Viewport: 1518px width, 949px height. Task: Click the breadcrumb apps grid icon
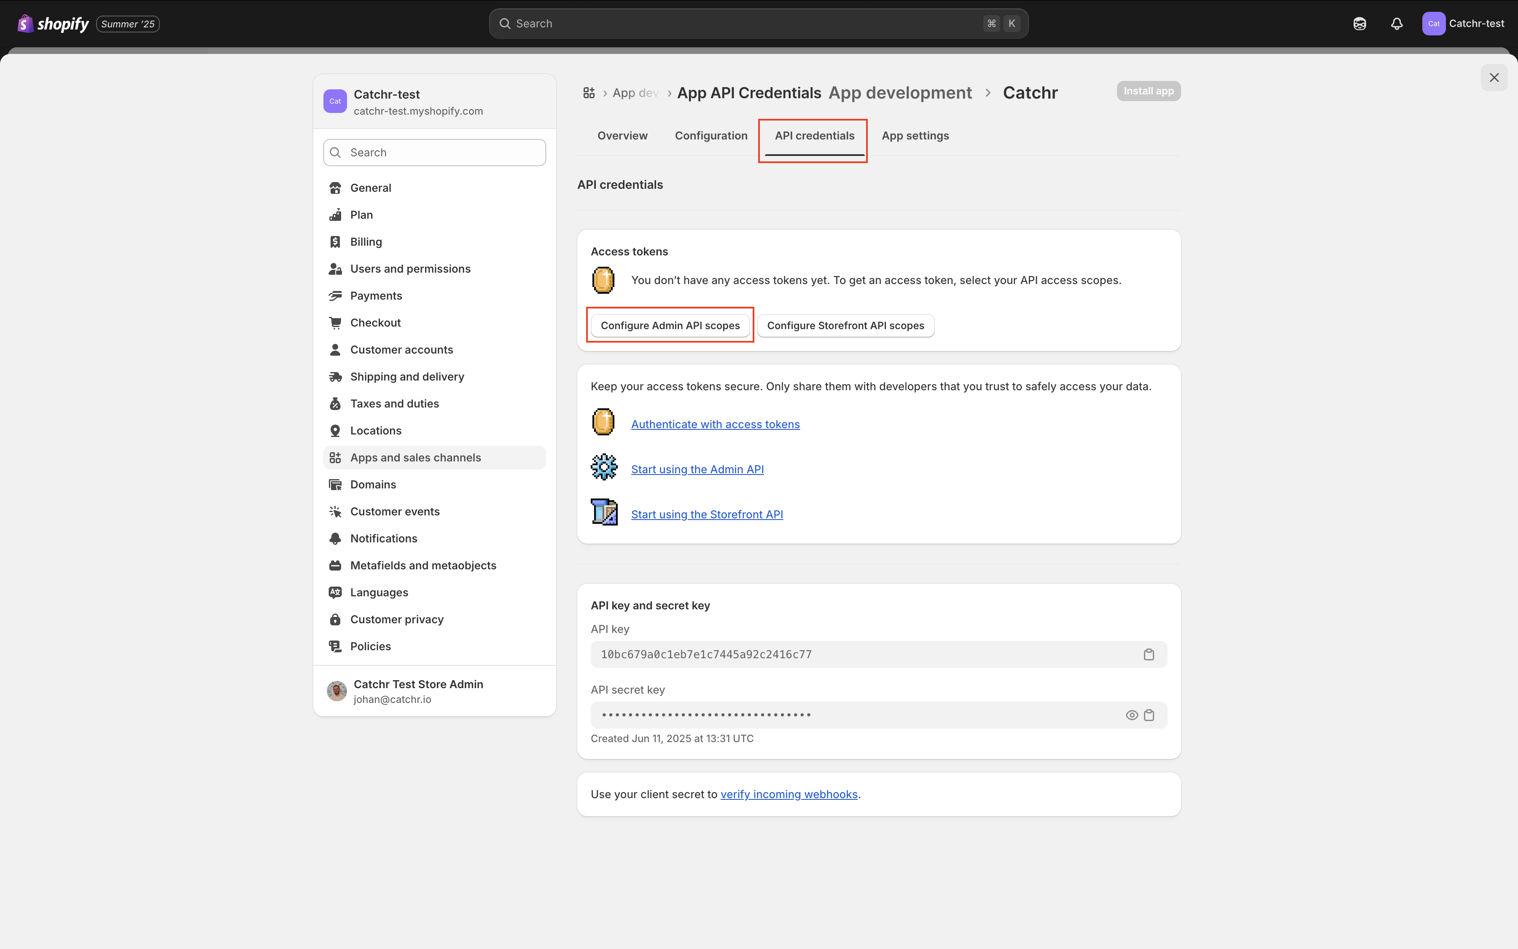point(589,93)
